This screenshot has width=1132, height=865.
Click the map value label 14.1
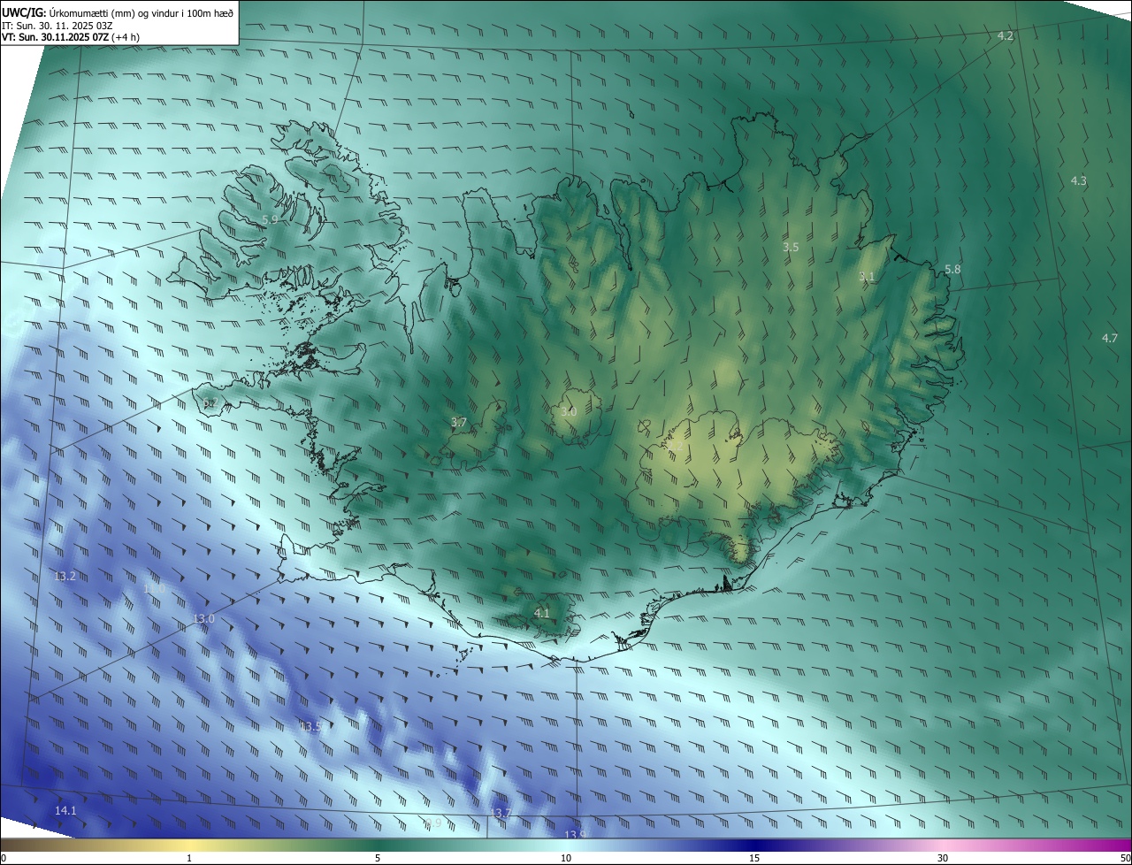(x=65, y=811)
